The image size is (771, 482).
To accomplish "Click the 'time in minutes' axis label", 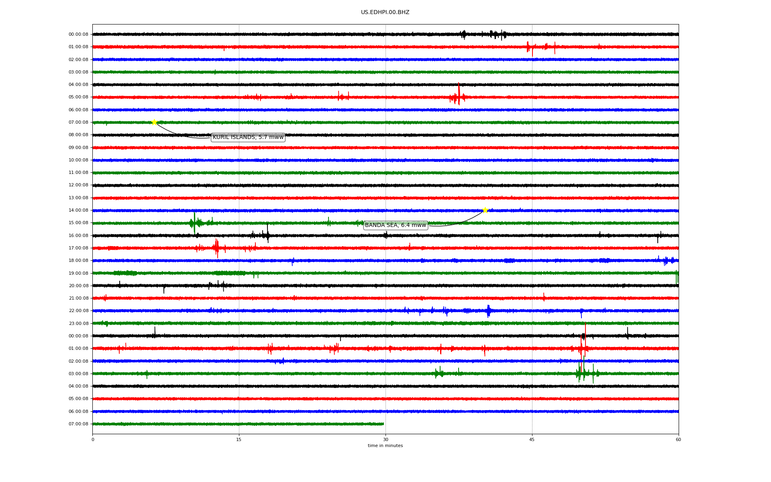I will (385, 446).
